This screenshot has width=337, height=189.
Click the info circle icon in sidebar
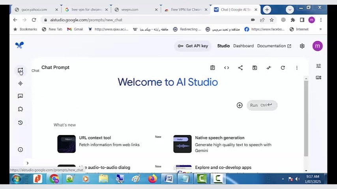21,150
